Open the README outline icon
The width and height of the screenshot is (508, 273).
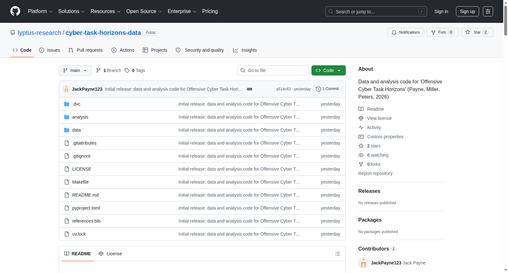coord(338,254)
